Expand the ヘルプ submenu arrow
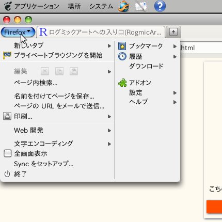The image size is (222, 222). click(x=175, y=102)
